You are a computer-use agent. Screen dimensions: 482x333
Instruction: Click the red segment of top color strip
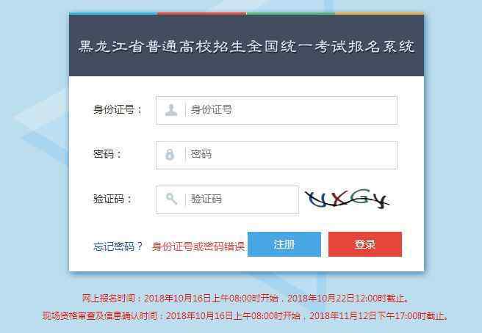click(x=202, y=13)
